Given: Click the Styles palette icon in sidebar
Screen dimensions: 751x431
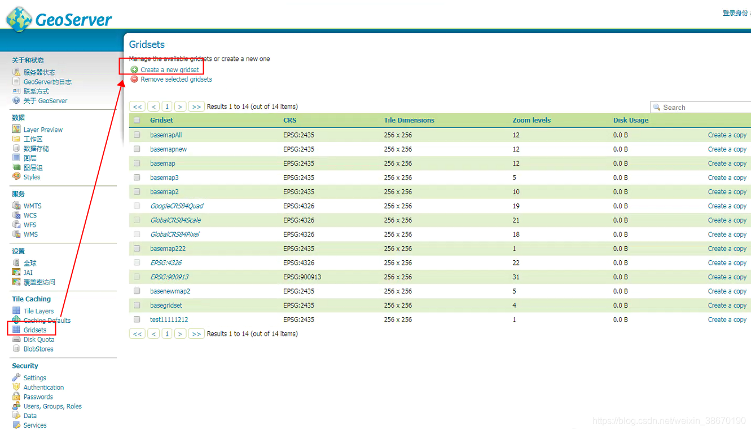Looking at the screenshot, I should 16,177.
